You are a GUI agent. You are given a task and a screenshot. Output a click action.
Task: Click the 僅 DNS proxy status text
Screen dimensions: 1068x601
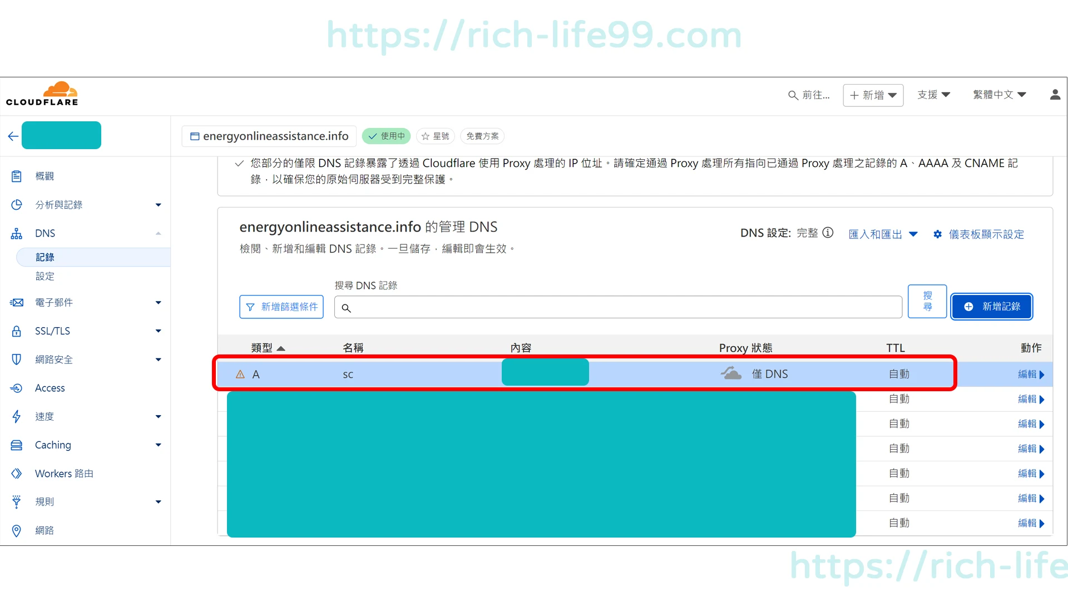click(x=770, y=374)
